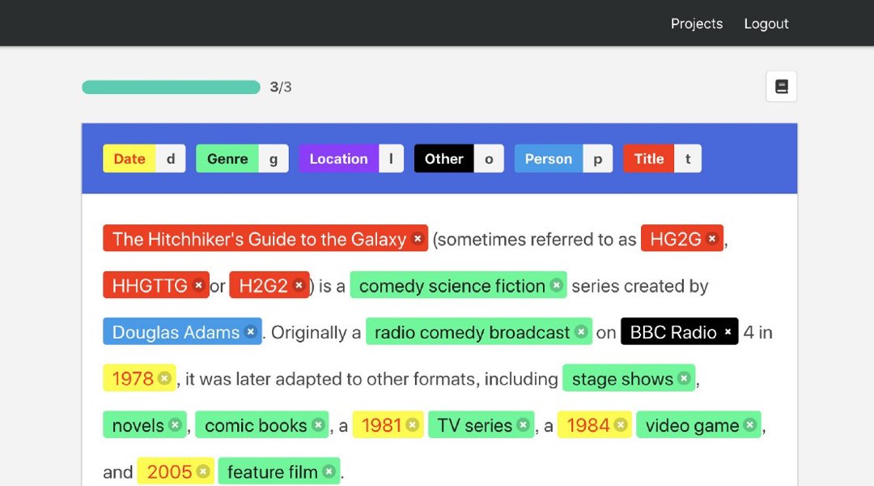The height and width of the screenshot is (486, 874).
Task: Click the 'p' shortcut key for Person
Action: pyautogui.click(x=597, y=159)
